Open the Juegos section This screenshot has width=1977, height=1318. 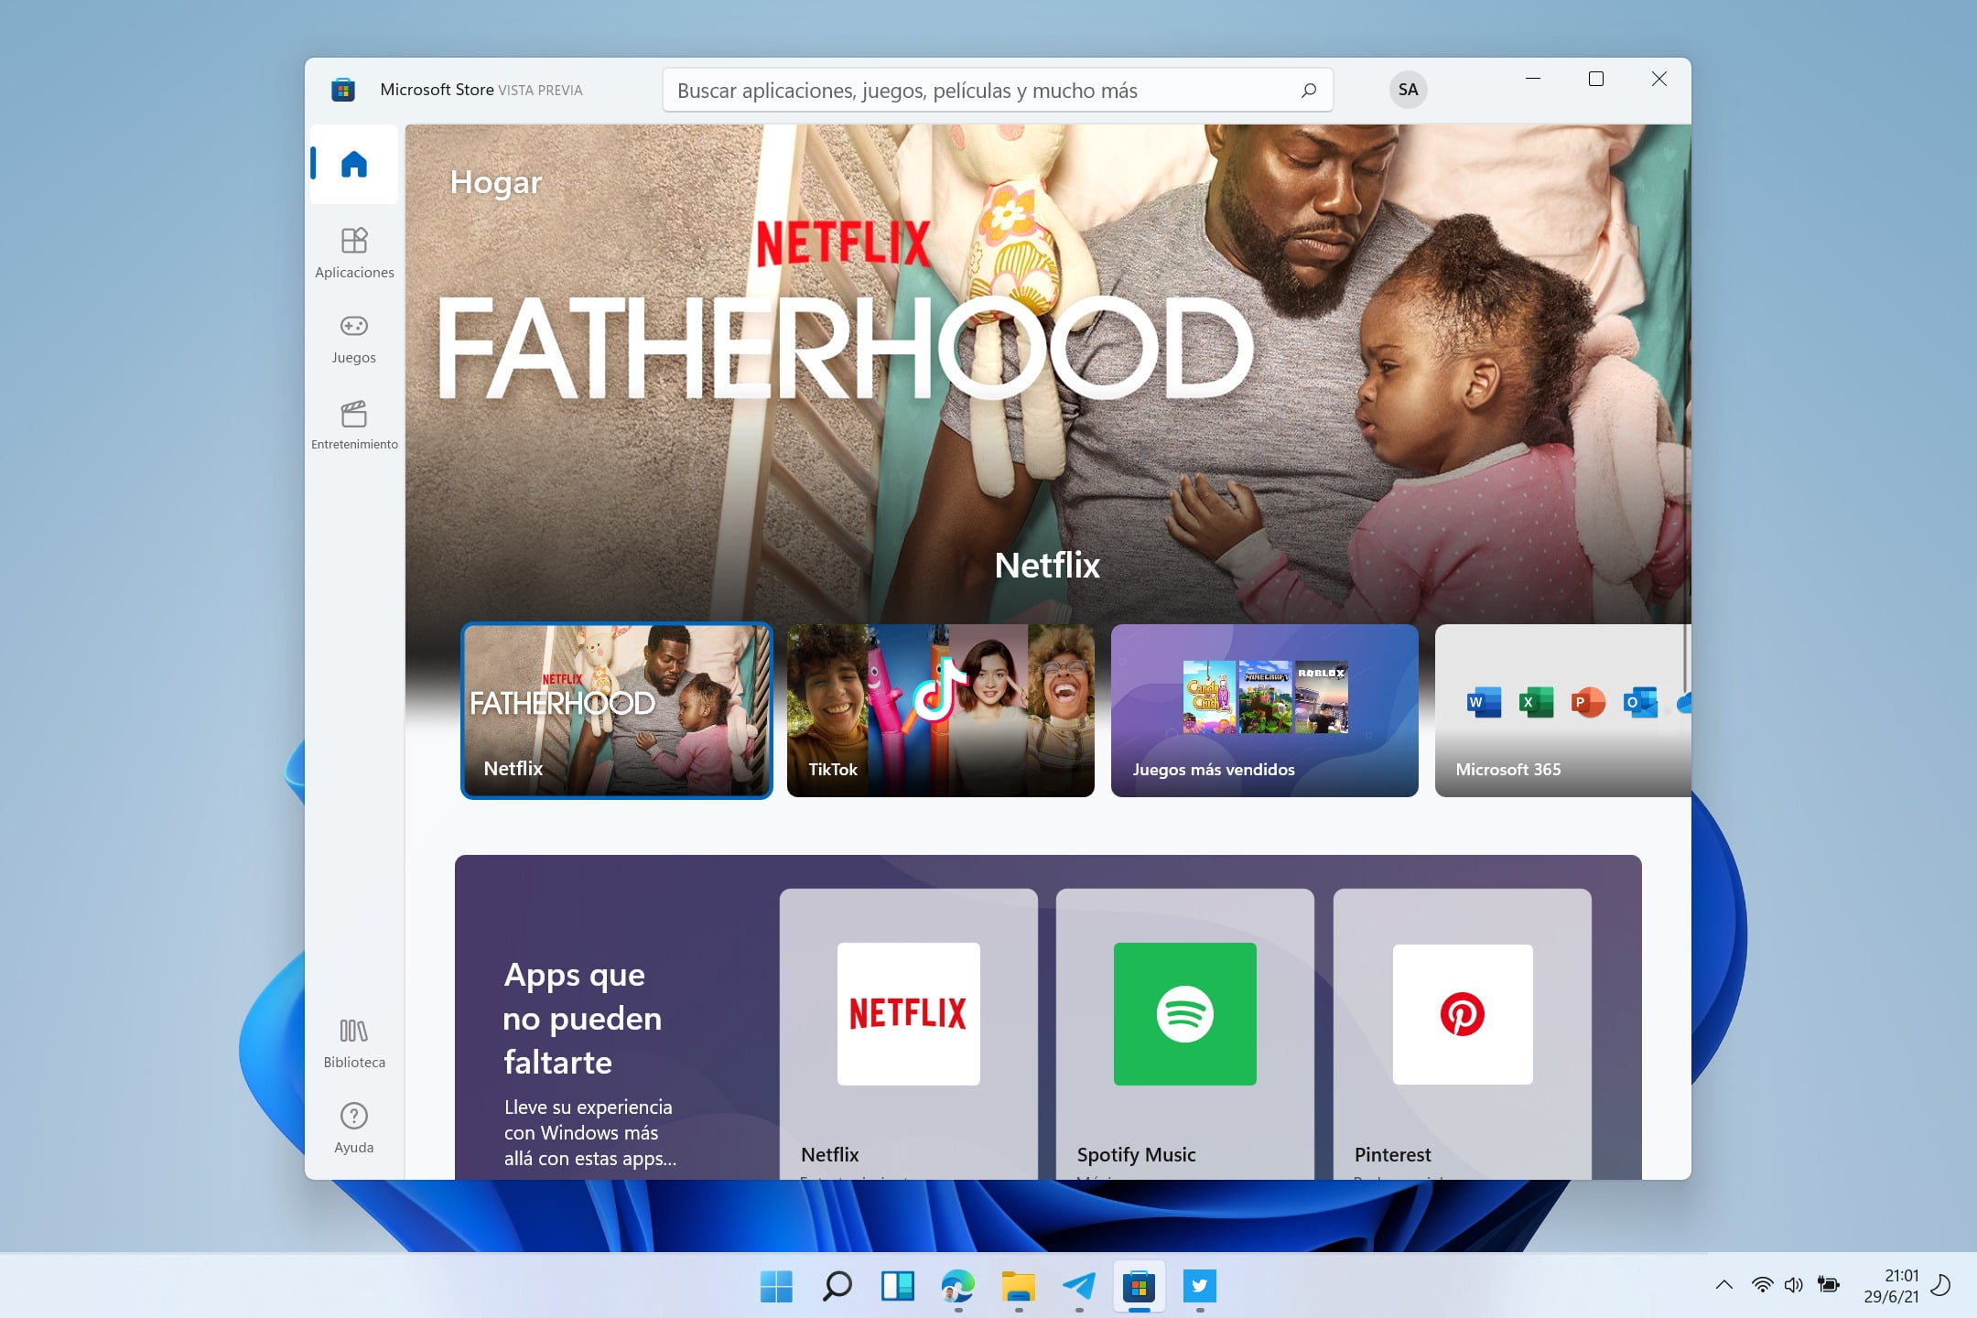click(354, 340)
